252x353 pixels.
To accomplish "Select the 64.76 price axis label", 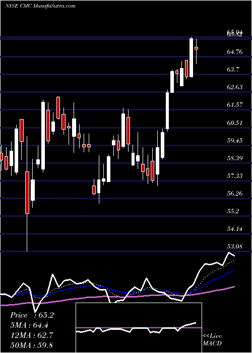I will (235, 52).
